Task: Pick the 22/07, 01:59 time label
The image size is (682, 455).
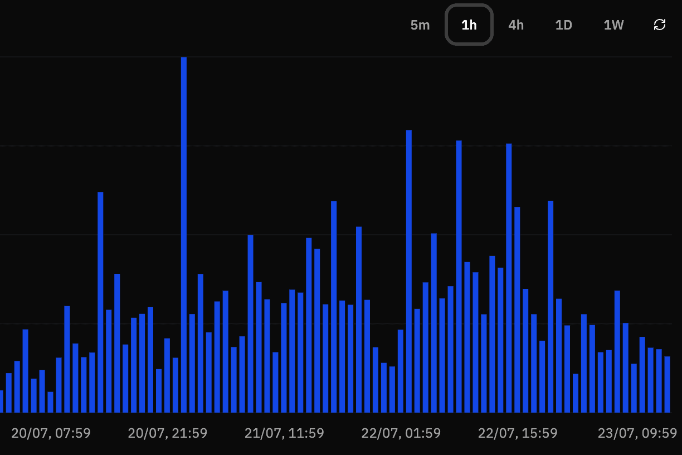Action: [x=401, y=433]
